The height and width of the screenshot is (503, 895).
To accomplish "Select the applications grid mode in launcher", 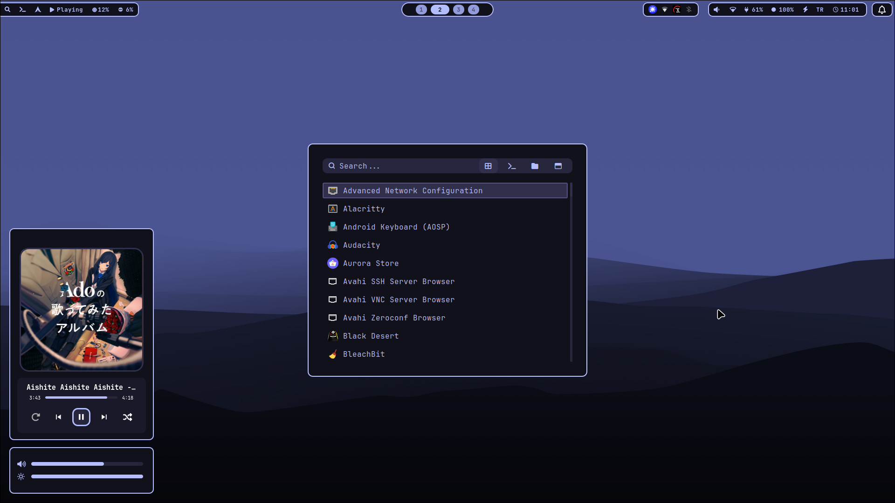I will tap(488, 166).
